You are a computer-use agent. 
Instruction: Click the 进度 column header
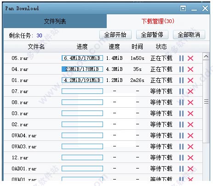82,46
